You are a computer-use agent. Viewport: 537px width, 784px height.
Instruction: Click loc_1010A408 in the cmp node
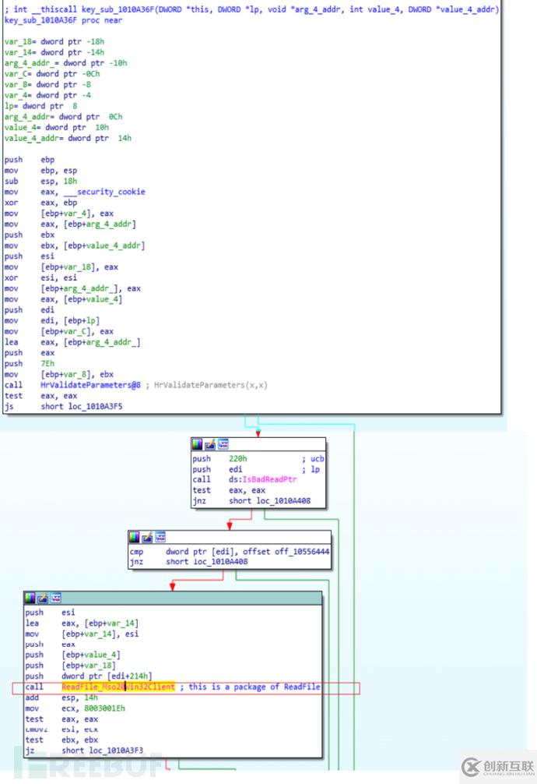(220, 562)
